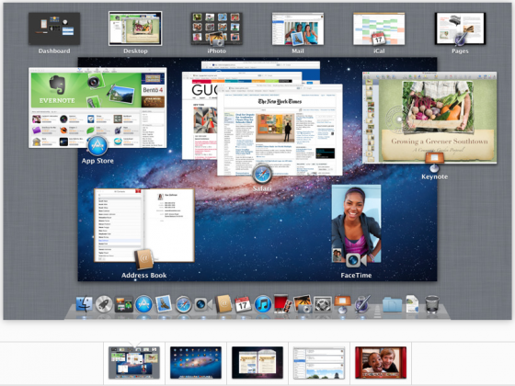Show the gallery thumbnail with open two-page book

(257, 363)
